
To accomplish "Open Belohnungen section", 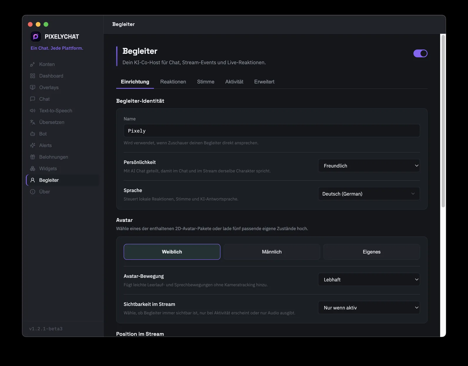I will (x=63, y=157).
